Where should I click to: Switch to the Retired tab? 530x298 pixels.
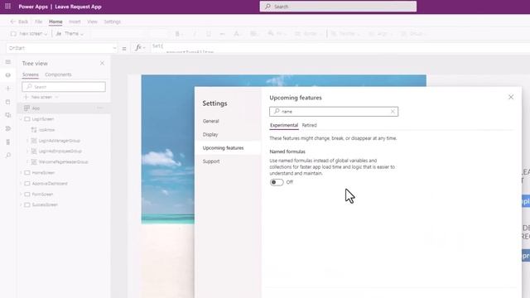tap(309, 125)
